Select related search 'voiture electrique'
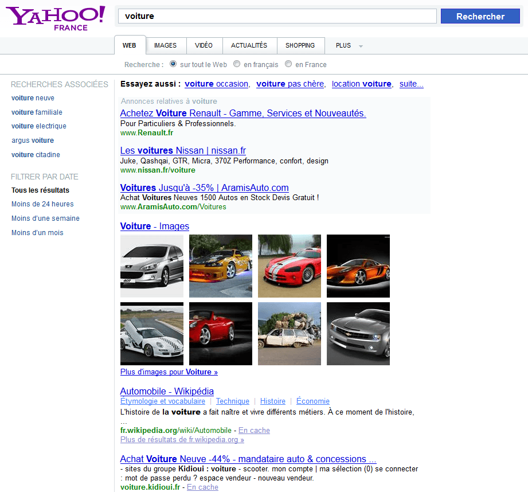528x492 pixels. point(39,126)
